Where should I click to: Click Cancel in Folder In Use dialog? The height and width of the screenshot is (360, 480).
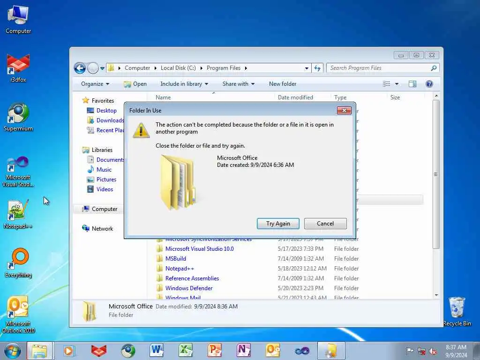tap(325, 224)
